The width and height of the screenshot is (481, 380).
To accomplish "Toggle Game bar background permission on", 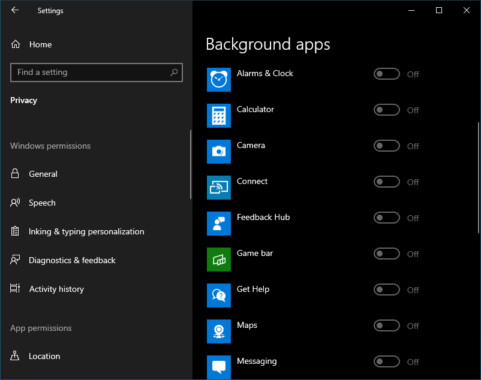I will (387, 254).
